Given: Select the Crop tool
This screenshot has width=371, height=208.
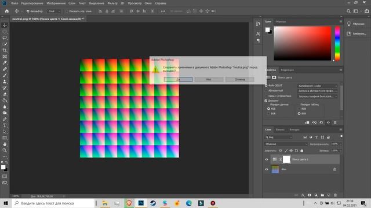Looking at the screenshot, I should point(5,50).
